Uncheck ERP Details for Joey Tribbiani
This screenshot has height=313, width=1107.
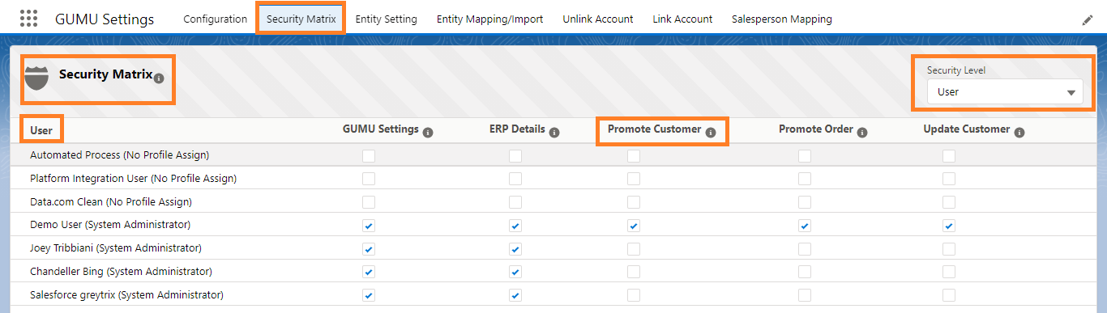pyautogui.click(x=515, y=249)
